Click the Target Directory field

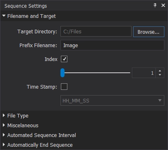point(96,31)
